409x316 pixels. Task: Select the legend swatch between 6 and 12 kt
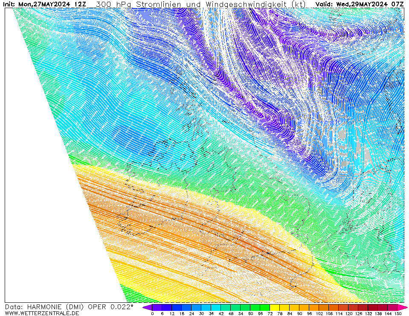tap(167, 307)
